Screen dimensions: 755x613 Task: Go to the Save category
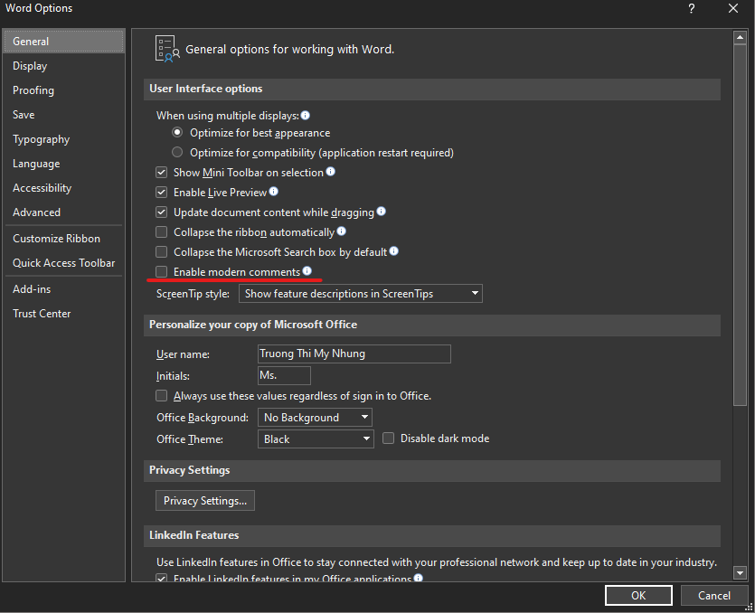click(63, 115)
